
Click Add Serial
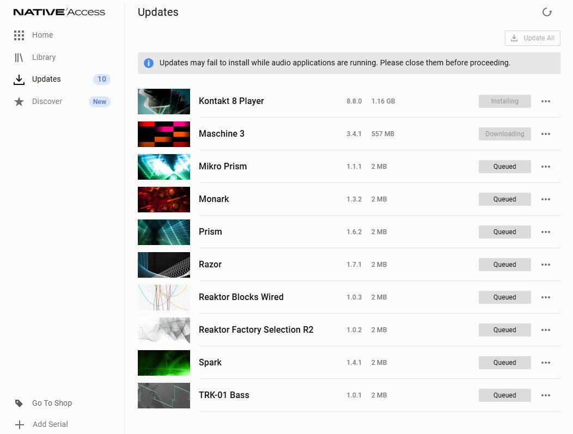(x=50, y=425)
